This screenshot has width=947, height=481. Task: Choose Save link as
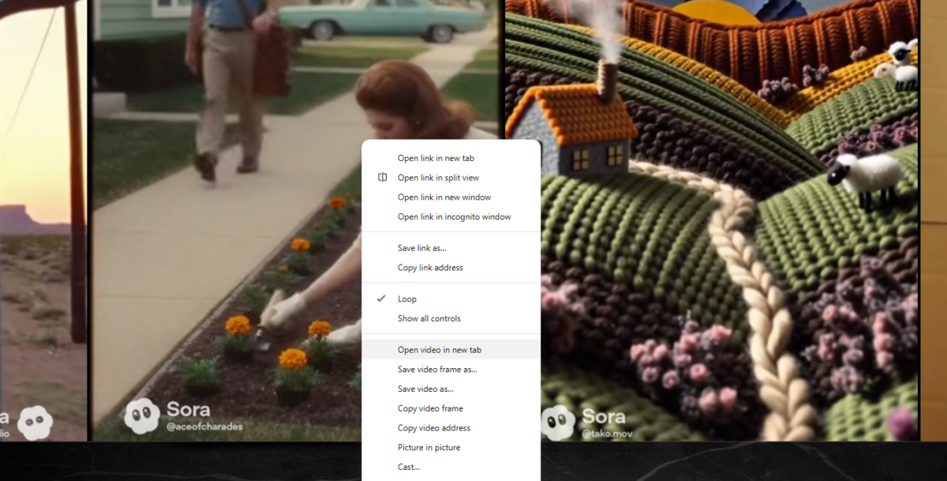(421, 247)
